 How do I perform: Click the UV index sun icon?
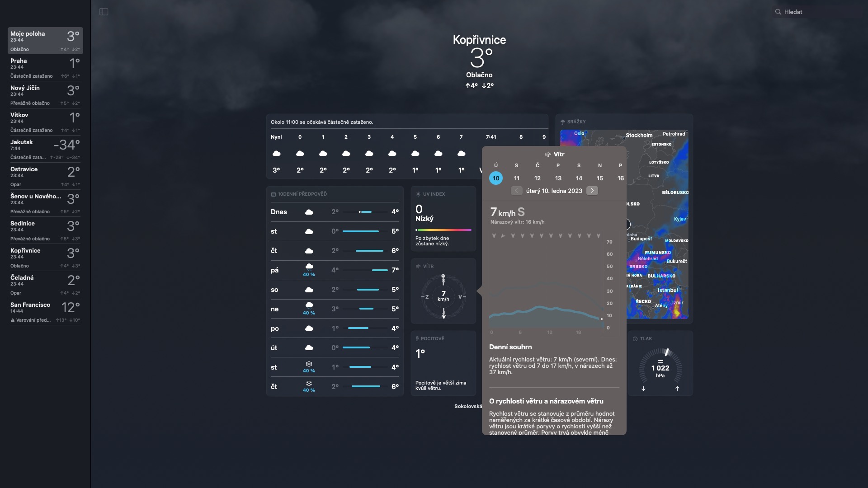[418, 194]
